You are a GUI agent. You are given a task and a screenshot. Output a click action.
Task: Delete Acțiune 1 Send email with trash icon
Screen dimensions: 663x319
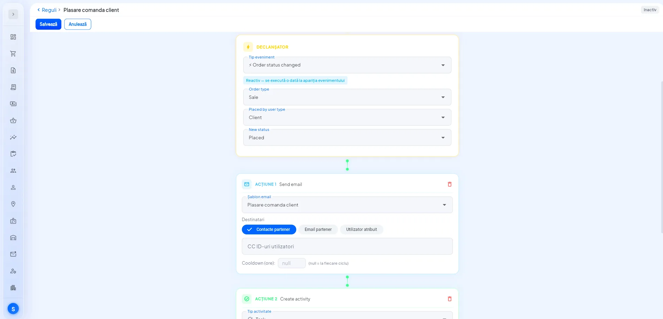pos(449,184)
